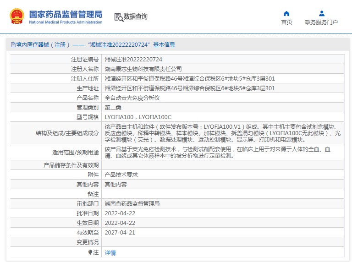Click the small document icon before 境内医疗器械

click(x=13, y=45)
